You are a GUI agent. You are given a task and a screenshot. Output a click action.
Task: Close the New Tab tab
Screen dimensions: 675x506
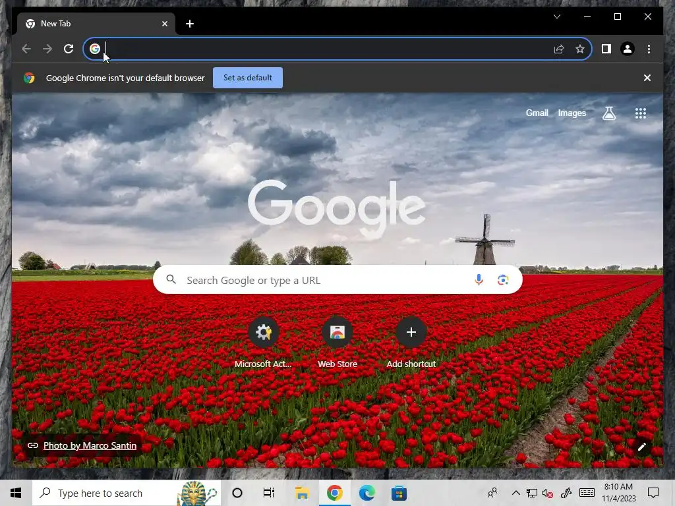pos(164,24)
